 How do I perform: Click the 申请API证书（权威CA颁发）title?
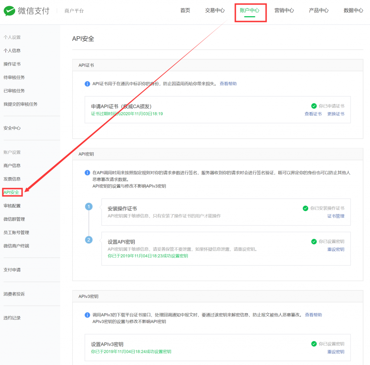click(x=121, y=107)
